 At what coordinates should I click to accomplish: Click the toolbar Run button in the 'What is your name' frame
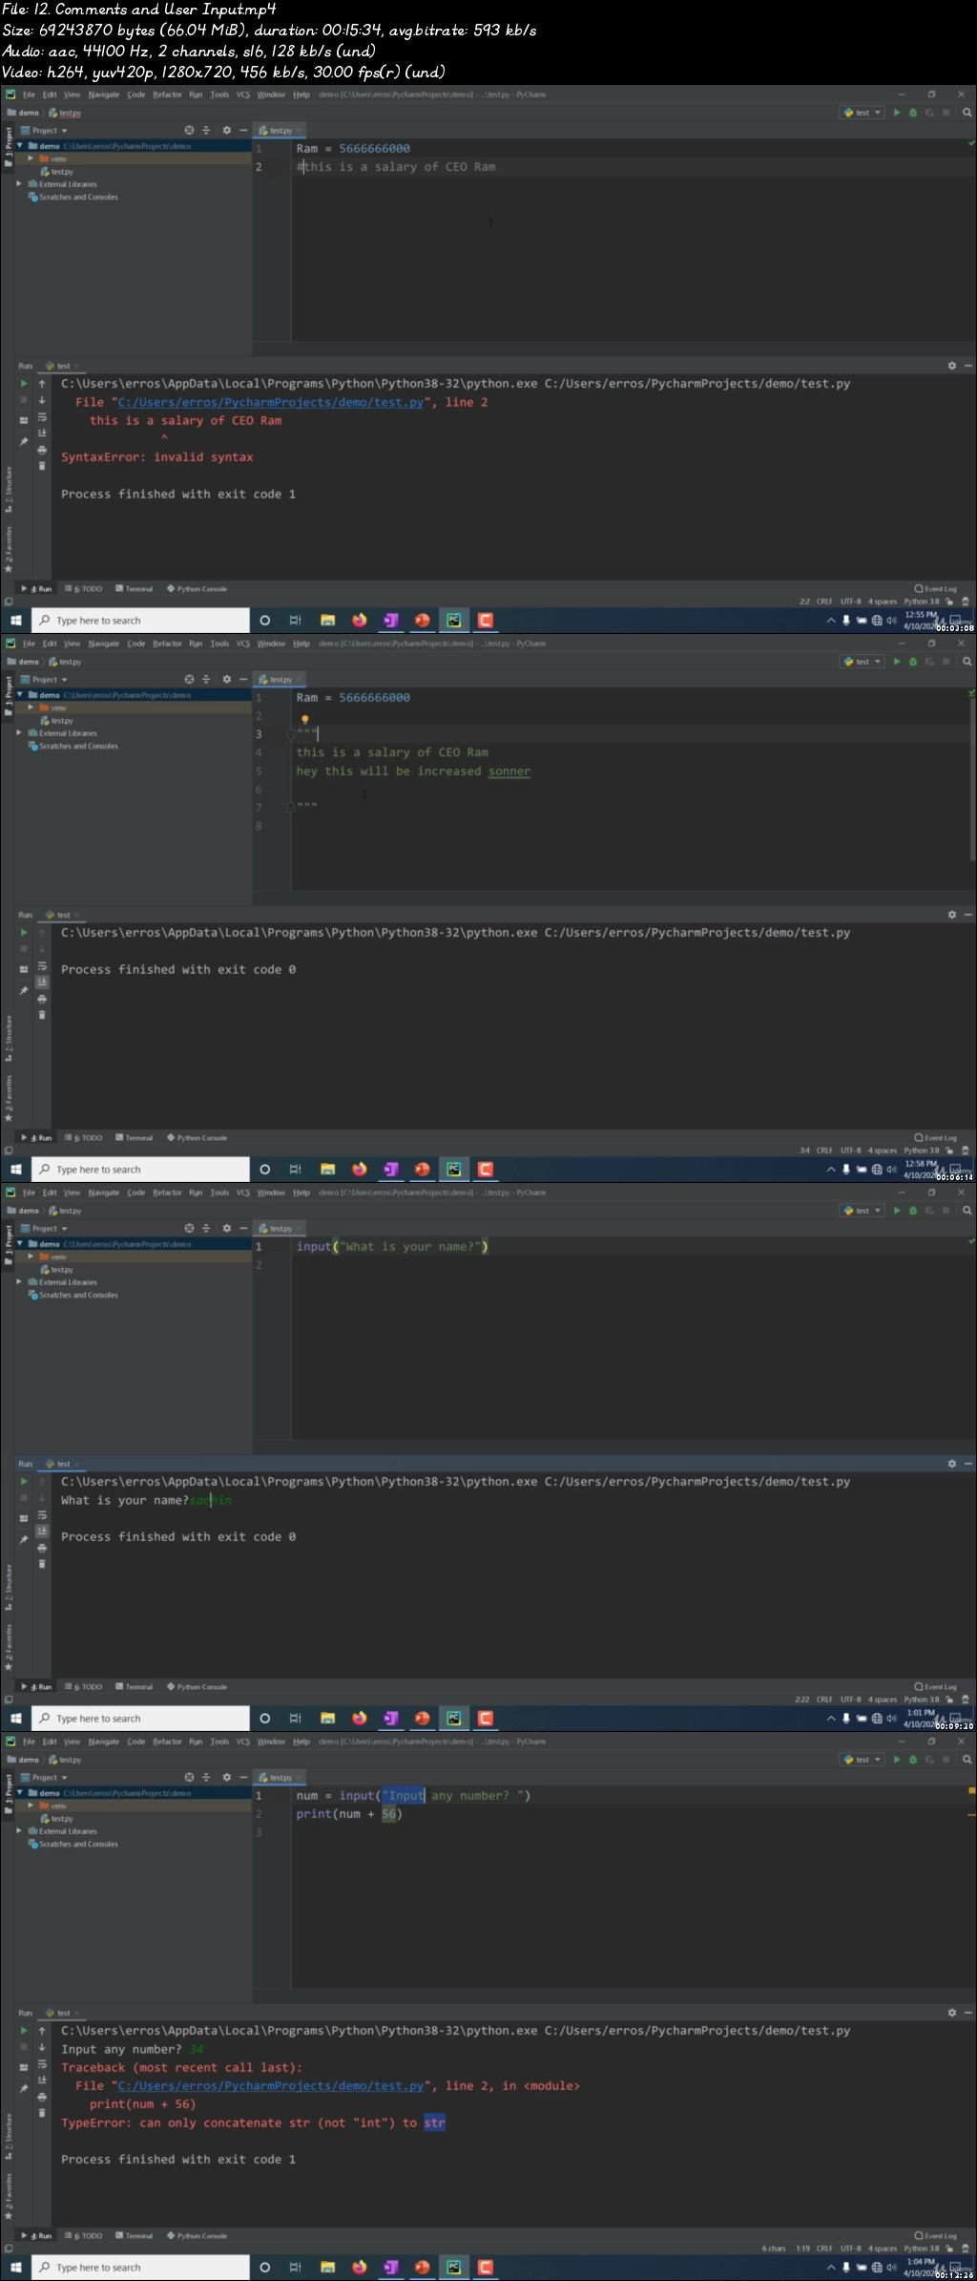coord(897,1211)
